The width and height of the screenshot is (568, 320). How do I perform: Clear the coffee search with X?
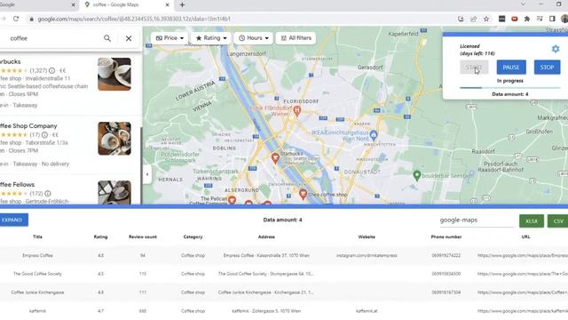[129, 38]
